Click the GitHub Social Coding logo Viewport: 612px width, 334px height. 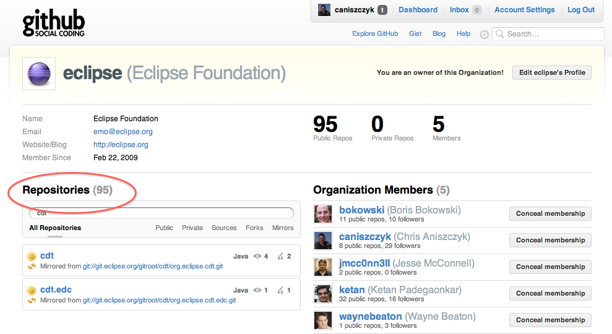(53, 24)
